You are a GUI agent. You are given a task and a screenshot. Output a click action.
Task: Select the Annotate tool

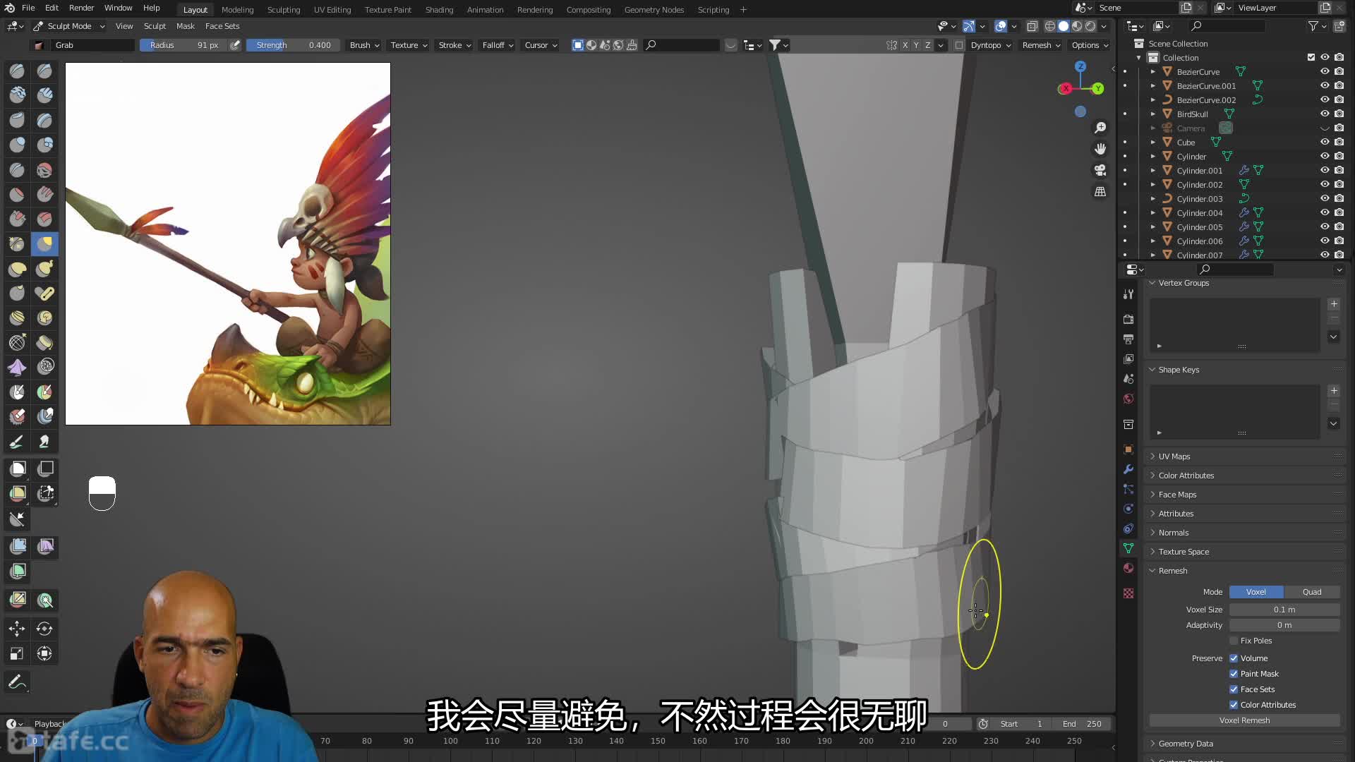coord(17,682)
